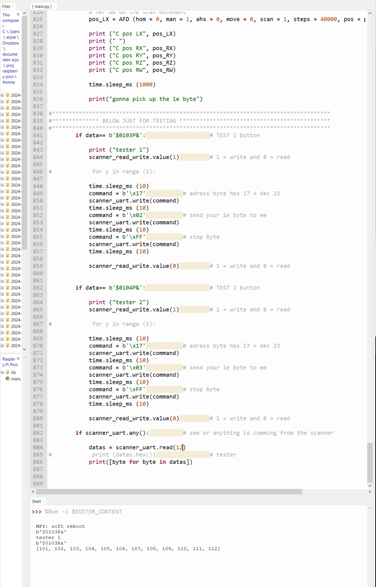Image resolution: width=376 pixels, height=587 pixels.
Task: Click the editor vertical scroll-up arrow
Action: tap(370, 13)
